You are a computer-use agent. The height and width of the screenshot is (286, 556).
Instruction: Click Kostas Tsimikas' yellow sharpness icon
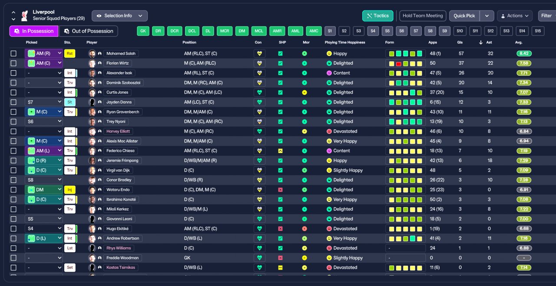point(280,267)
